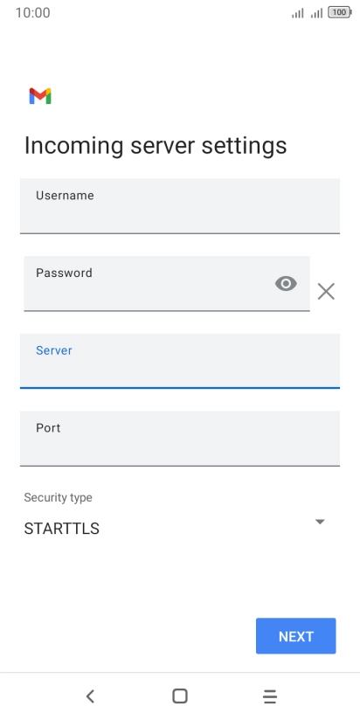Tap the first signal strength icon
This screenshot has height=720, width=360.
298,13
